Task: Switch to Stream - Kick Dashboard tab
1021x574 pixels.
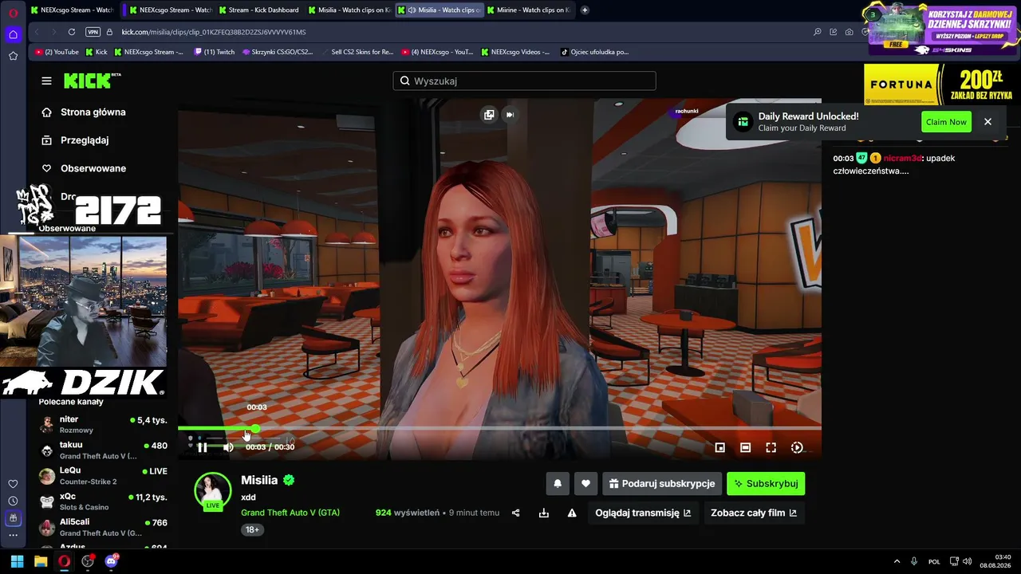Action: click(x=259, y=10)
